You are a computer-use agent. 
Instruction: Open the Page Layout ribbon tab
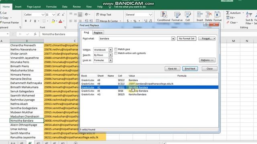[34, 7]
